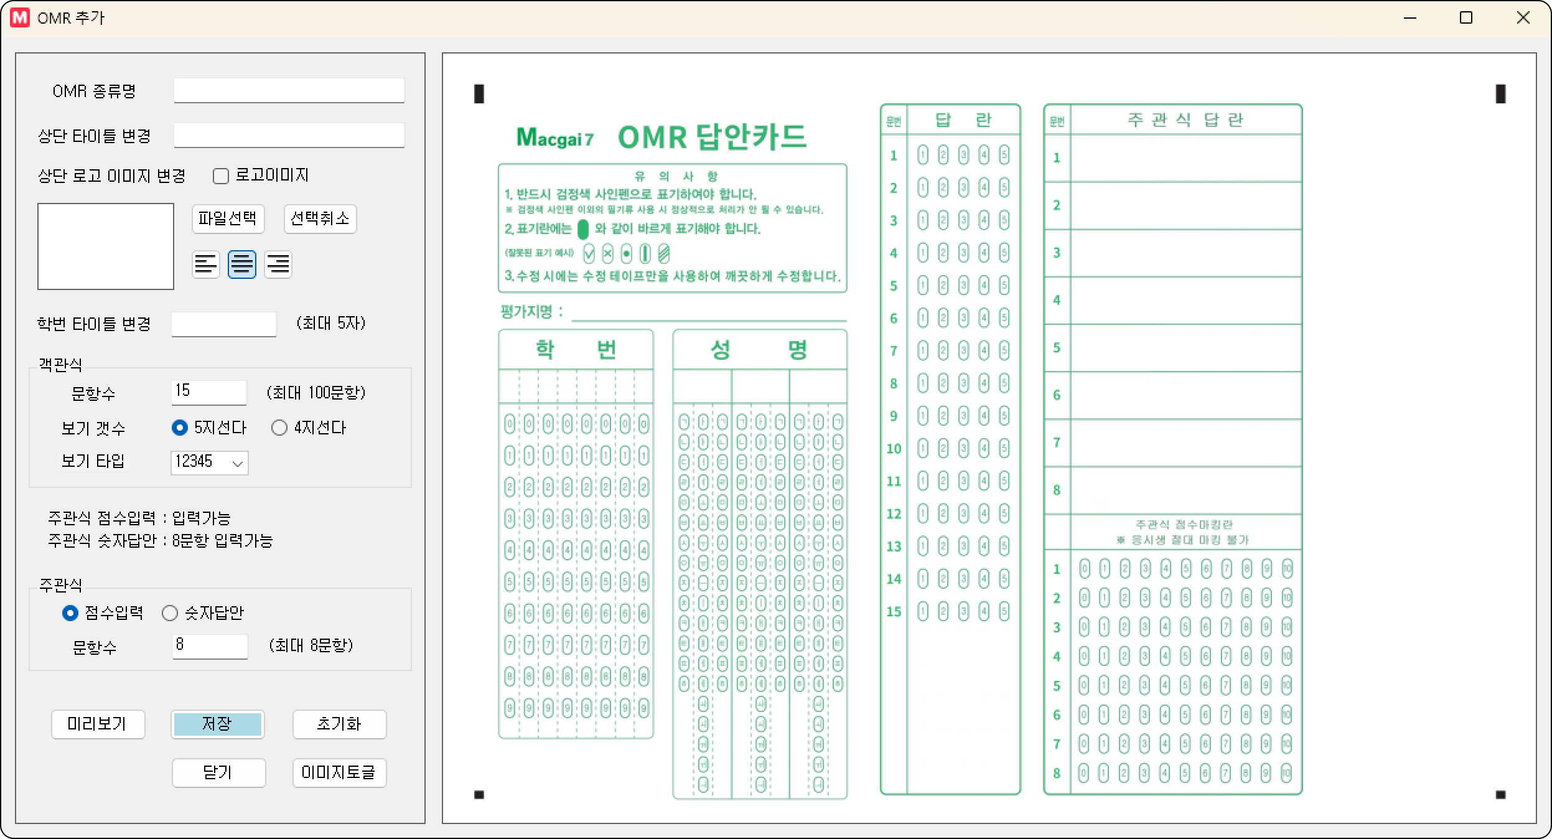The height and width of the screenshot is (839, 1552).
Task: Select the 4지선다 radio option
Action: [x=279, y=428]
